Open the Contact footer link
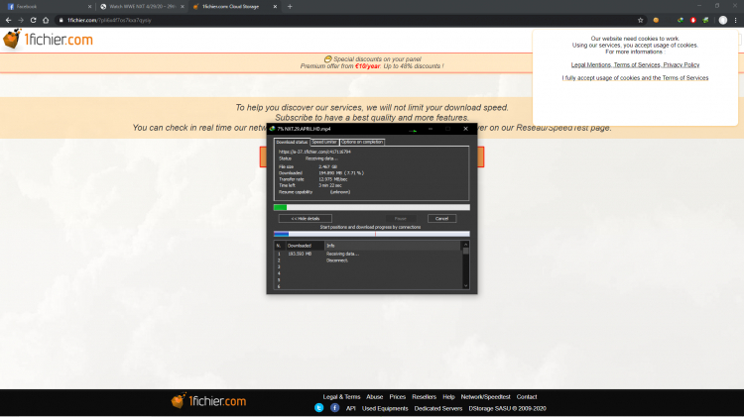The width and height of the screenshot is (744, 417). click(x=527, y=396)
